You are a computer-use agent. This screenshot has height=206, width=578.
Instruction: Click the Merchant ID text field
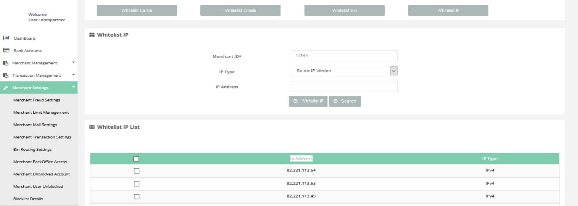pyautogui.click(x=344, y=56)
